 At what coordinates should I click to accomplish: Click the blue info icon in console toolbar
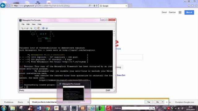click(x=43, y=28)
